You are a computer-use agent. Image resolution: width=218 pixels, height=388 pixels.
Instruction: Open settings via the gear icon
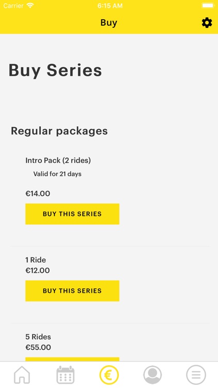pyautogui.click(x=207, y=23)
